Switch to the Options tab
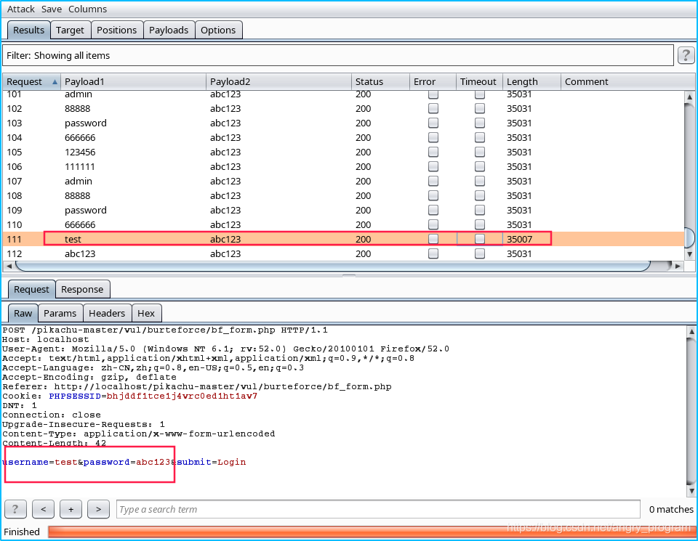 [218, 30]
